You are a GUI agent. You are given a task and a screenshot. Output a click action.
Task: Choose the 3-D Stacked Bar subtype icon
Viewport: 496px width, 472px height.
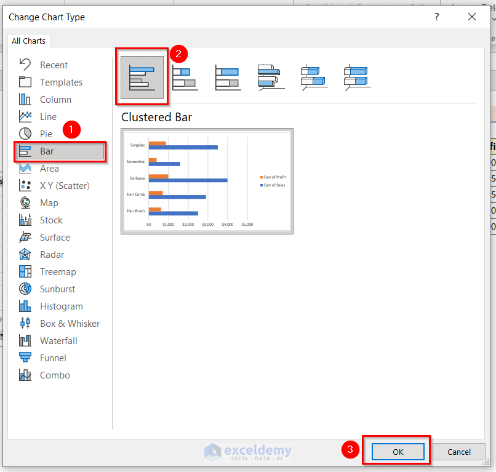point(314,78)
